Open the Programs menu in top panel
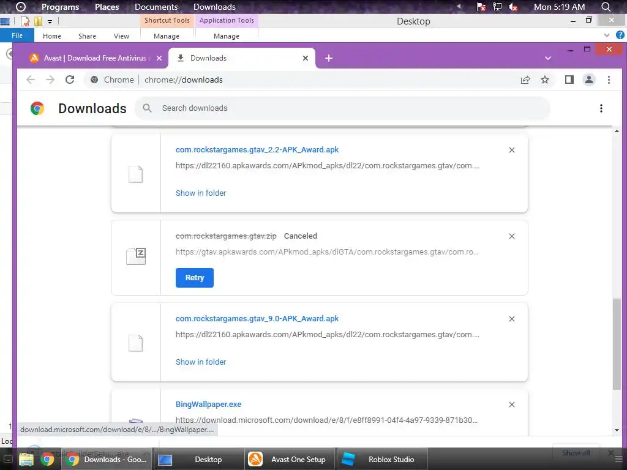 pos(61,7)
